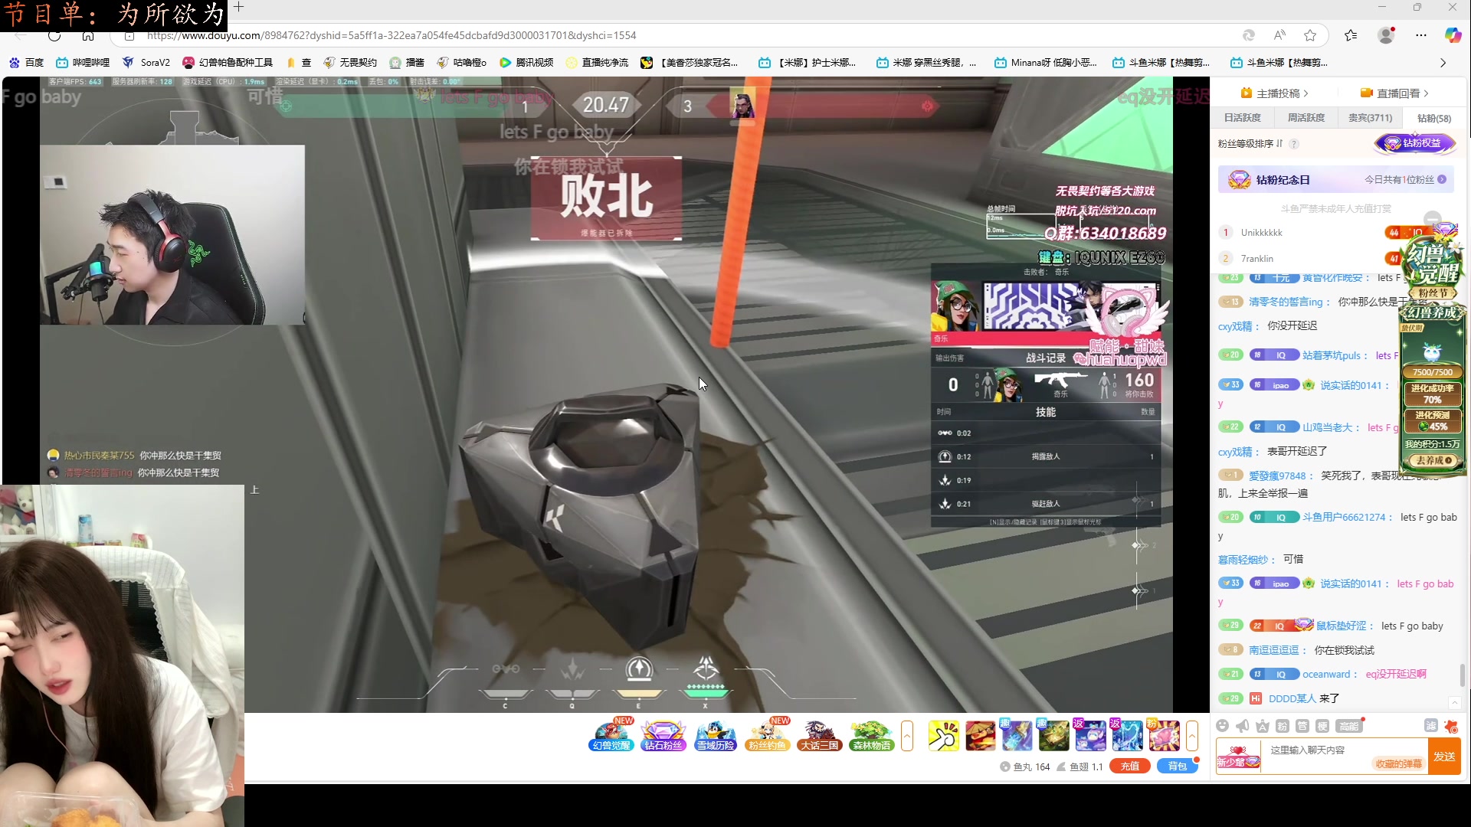
Task: Open the 雪域历险 penguin activity icon
Action: click(x=715, y=736)
